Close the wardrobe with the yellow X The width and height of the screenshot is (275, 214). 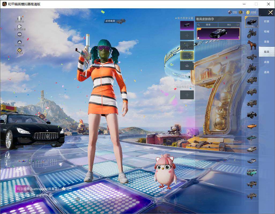click(x=270, y=12)
